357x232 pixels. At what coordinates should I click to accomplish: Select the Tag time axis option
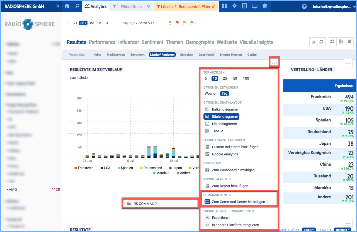tap(225, 94)
